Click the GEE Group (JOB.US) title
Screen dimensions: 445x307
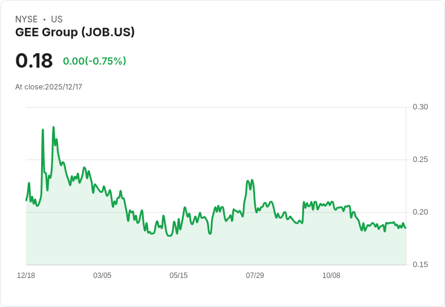[x=75, y=32]
